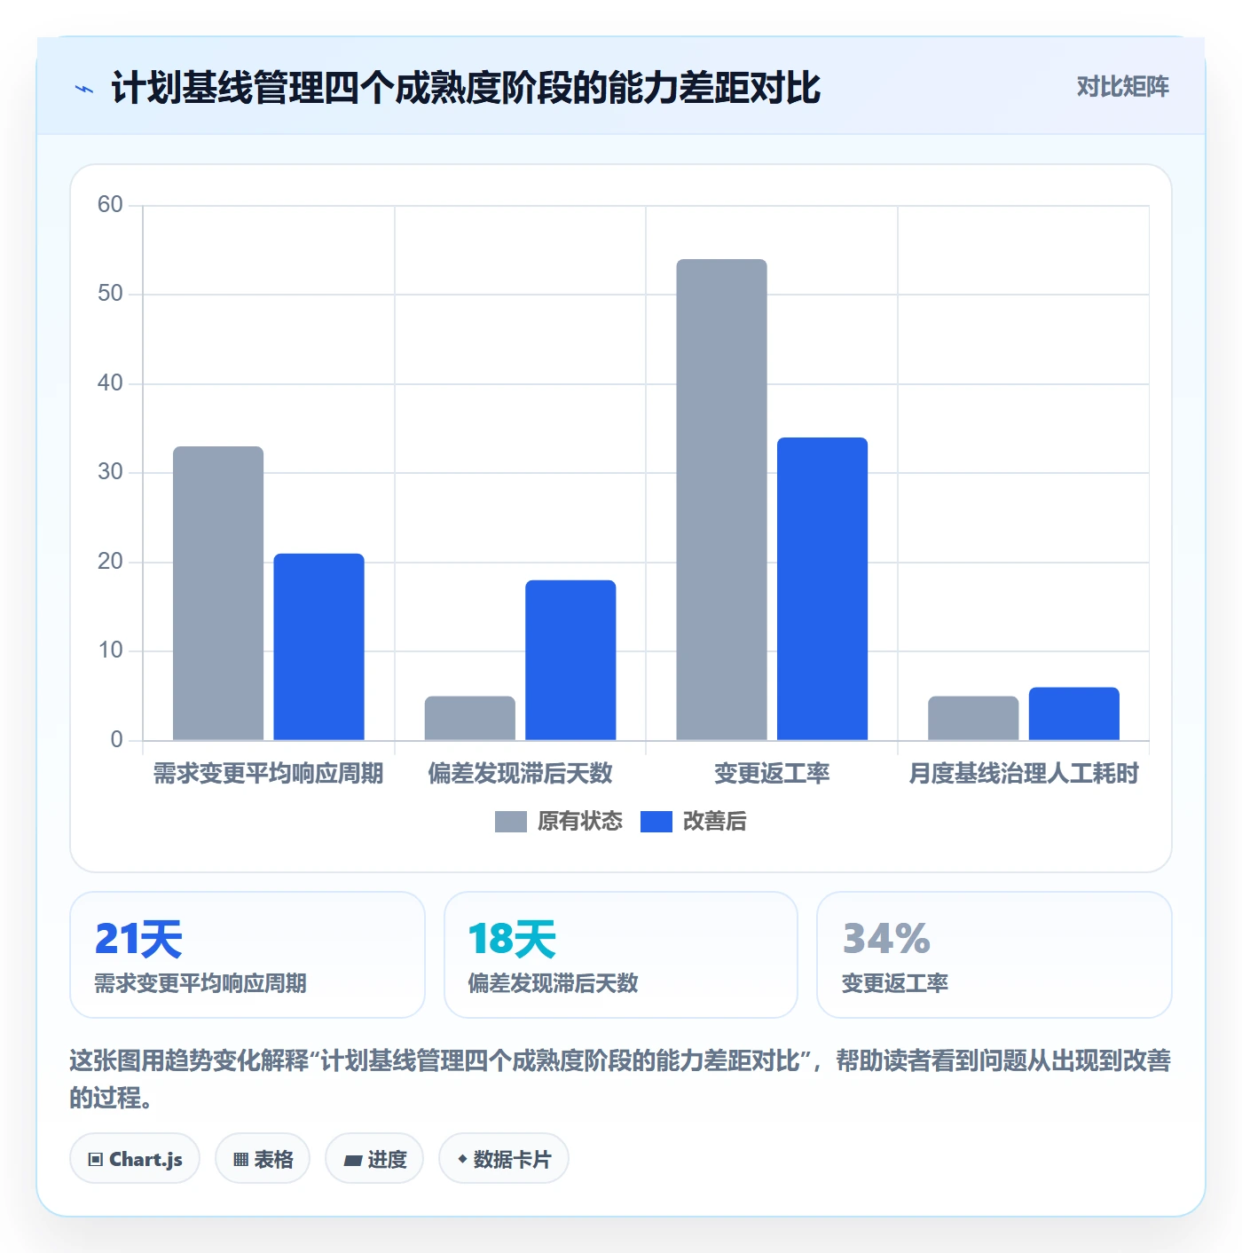This screenshot has width=1242, height=1253.
Task: Click the 对比矩阵 label in header
Action: point(1122,87)
